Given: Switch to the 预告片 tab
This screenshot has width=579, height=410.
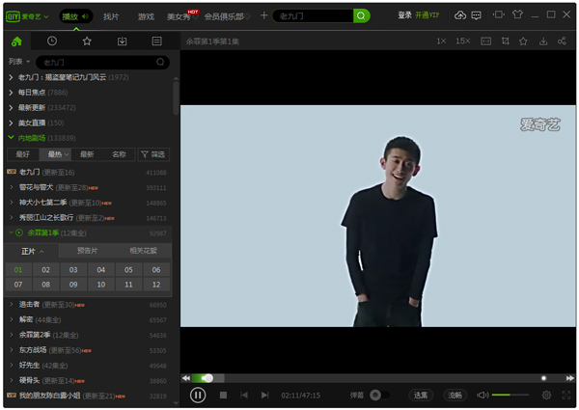Looking at the screenshot, I should pos(87,251).
